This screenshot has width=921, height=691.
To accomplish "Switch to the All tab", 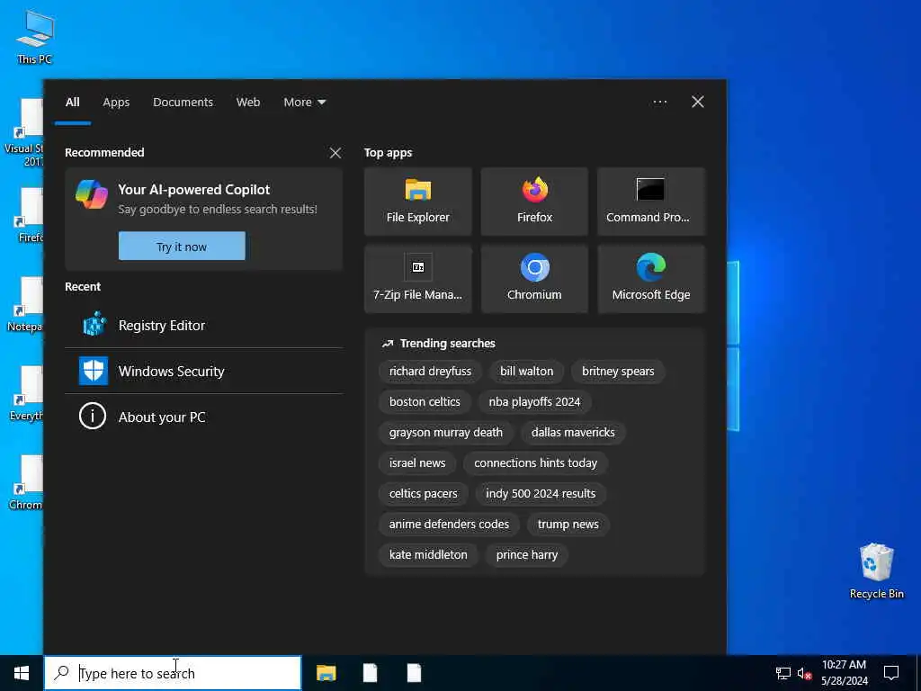I will [x=72, y=103].
